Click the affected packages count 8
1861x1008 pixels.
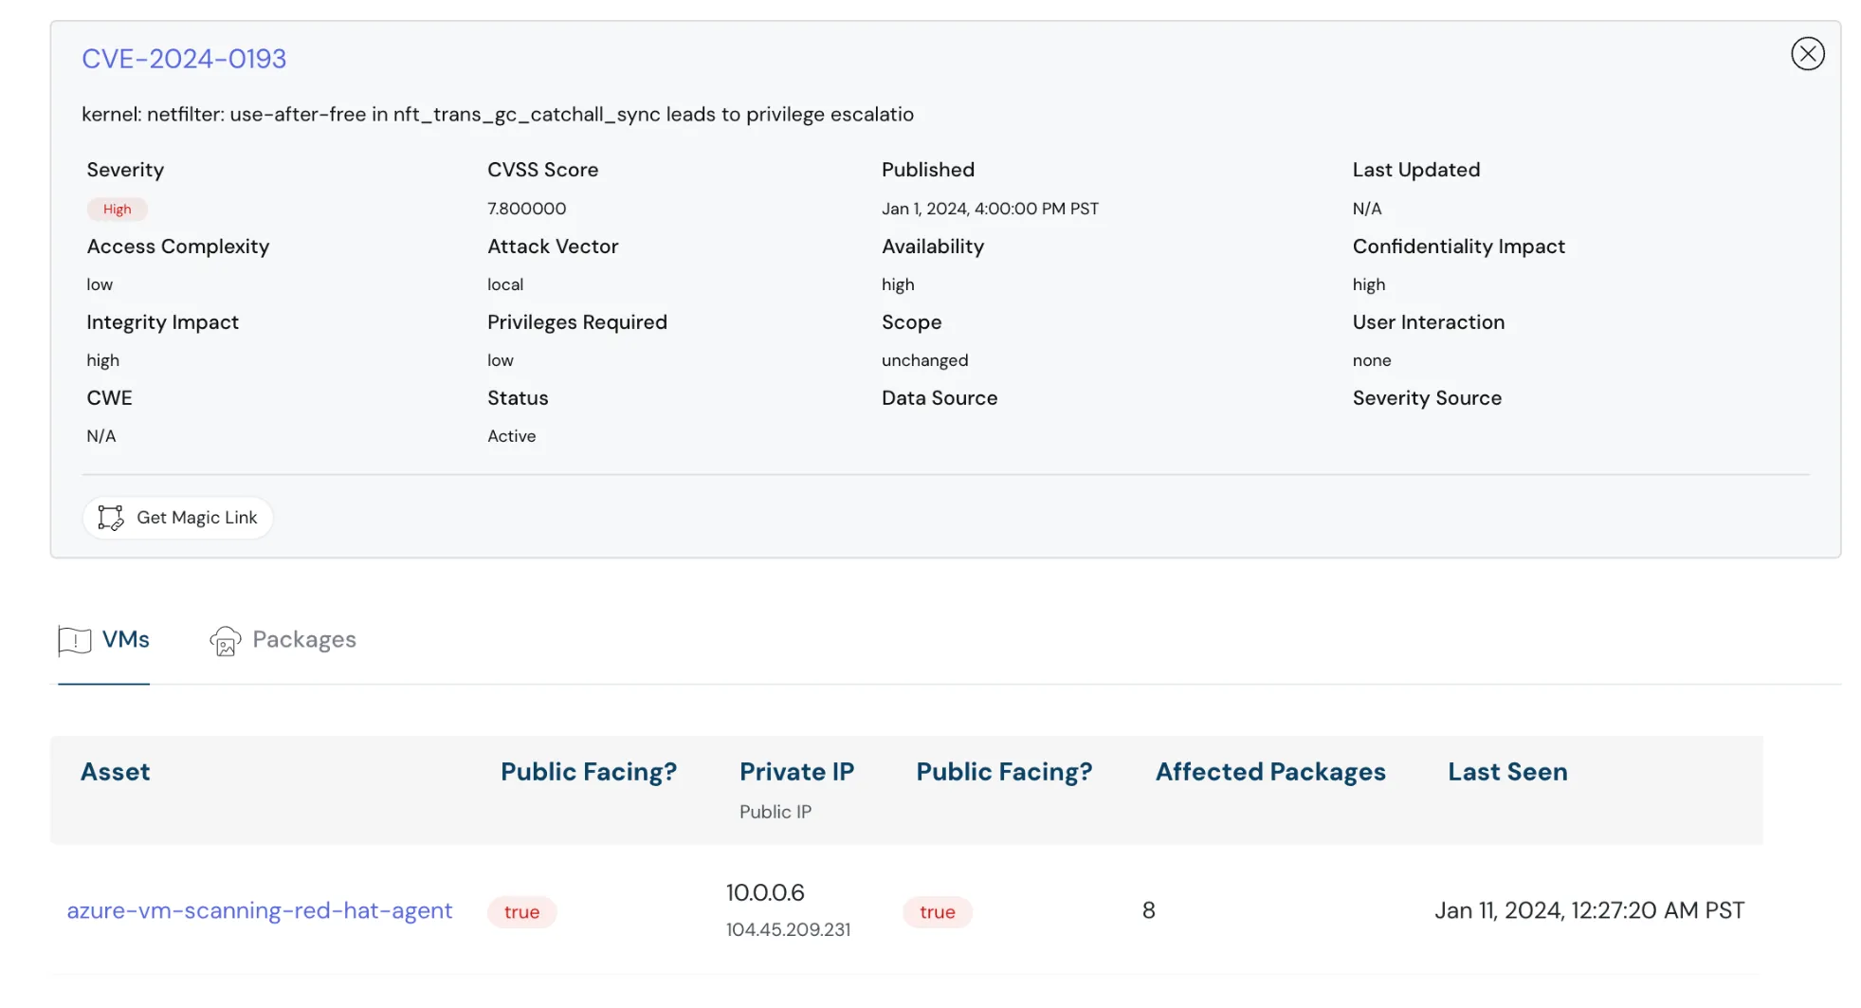1148,911
